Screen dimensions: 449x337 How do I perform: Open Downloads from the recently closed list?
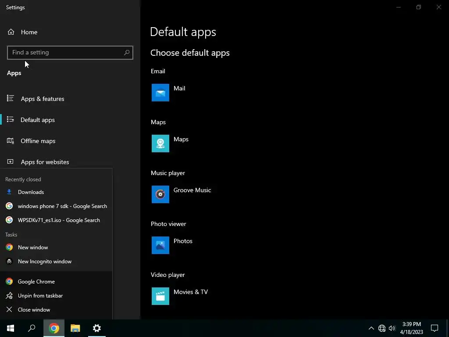point(56,192)
